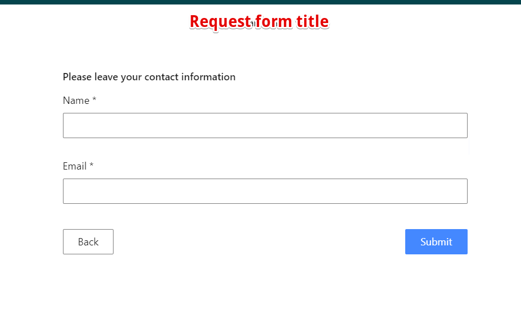This screenshot has width=521, height=315.
Task: Click the word "Please" in the instructions
Action: [x=77, y=77]
